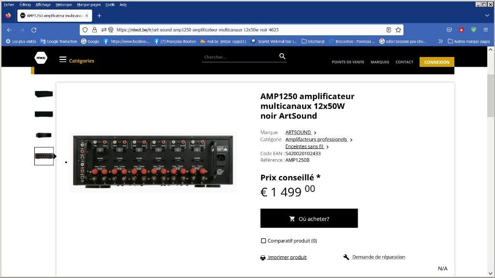Click the Où acheter? button

[x=309, y=219]
